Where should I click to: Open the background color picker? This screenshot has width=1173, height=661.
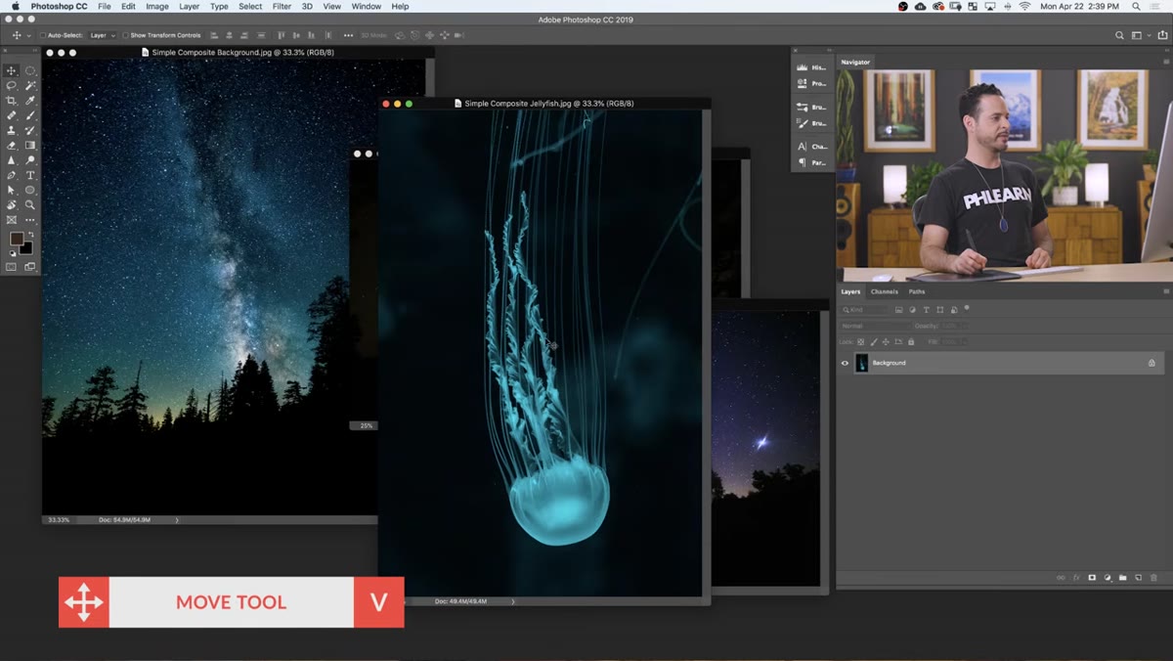pyautogui.click(x=26, y=248)
